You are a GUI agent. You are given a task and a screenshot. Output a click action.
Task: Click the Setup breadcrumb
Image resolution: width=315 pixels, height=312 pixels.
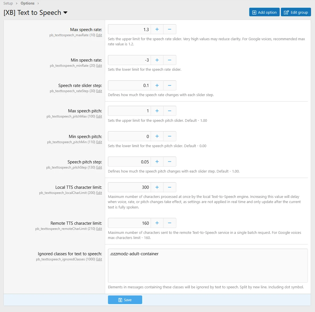(x=8, y=3)
